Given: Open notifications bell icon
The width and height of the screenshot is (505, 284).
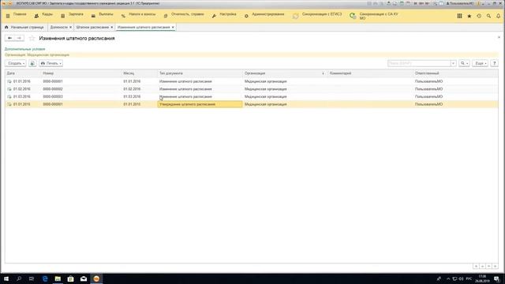Looking at the screenshot, I should tap(498, 16).
